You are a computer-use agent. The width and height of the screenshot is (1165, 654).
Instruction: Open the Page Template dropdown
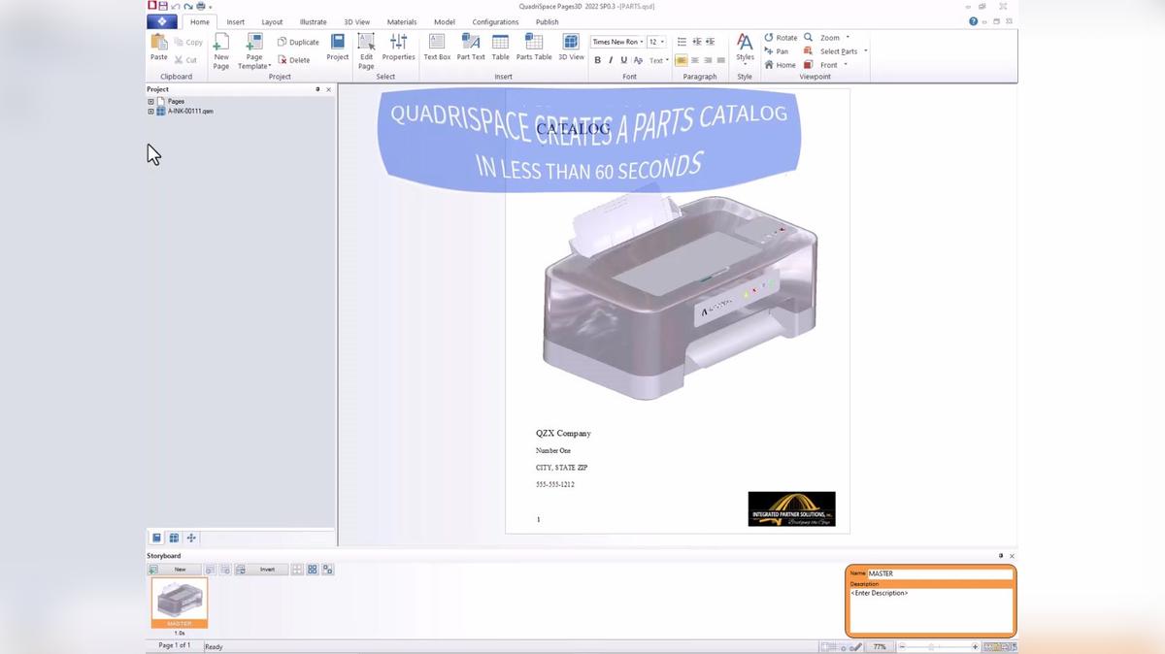pos(254,51)
